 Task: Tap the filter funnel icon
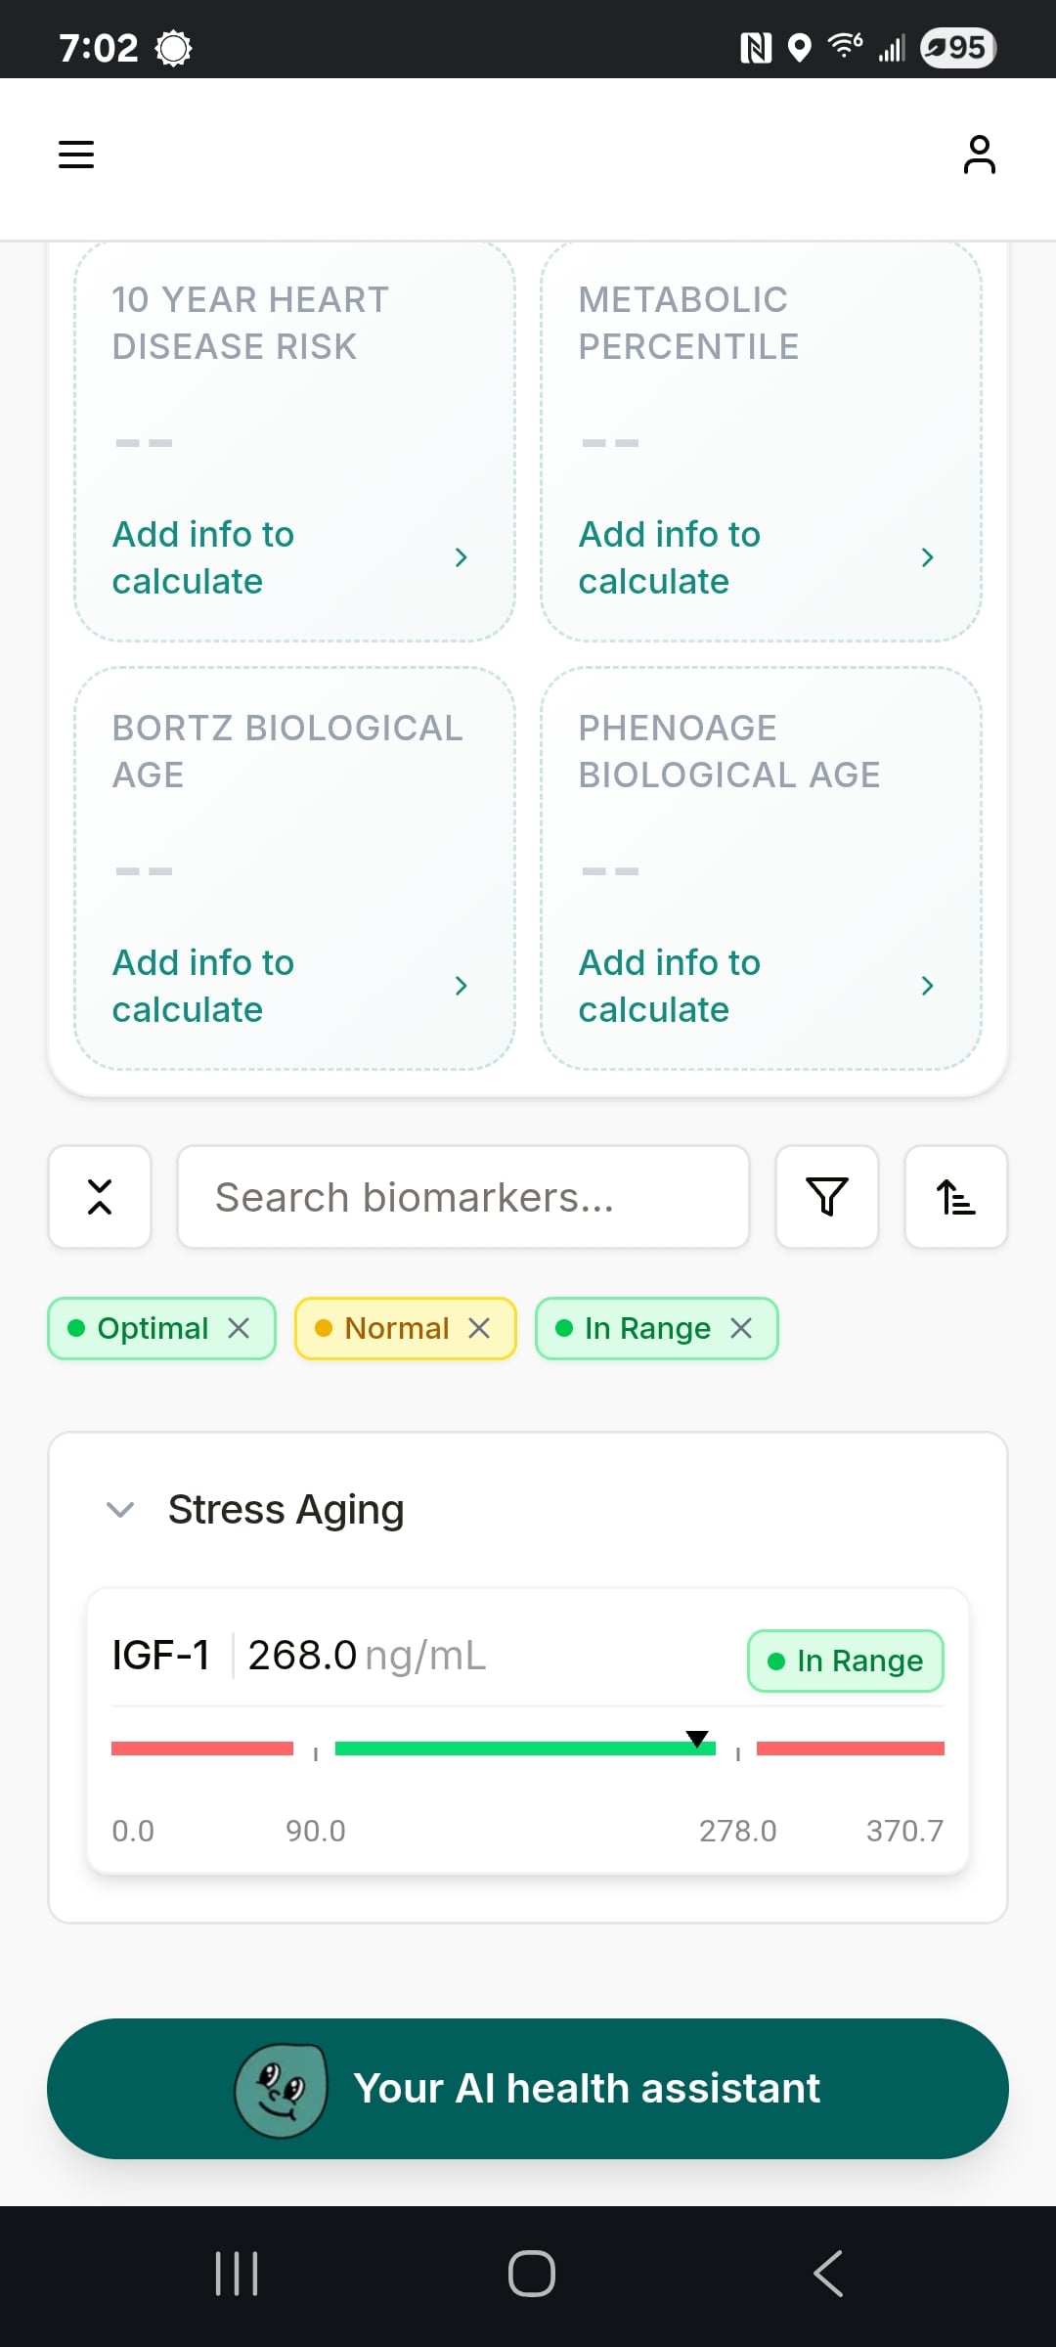[x=827, y=1197]
